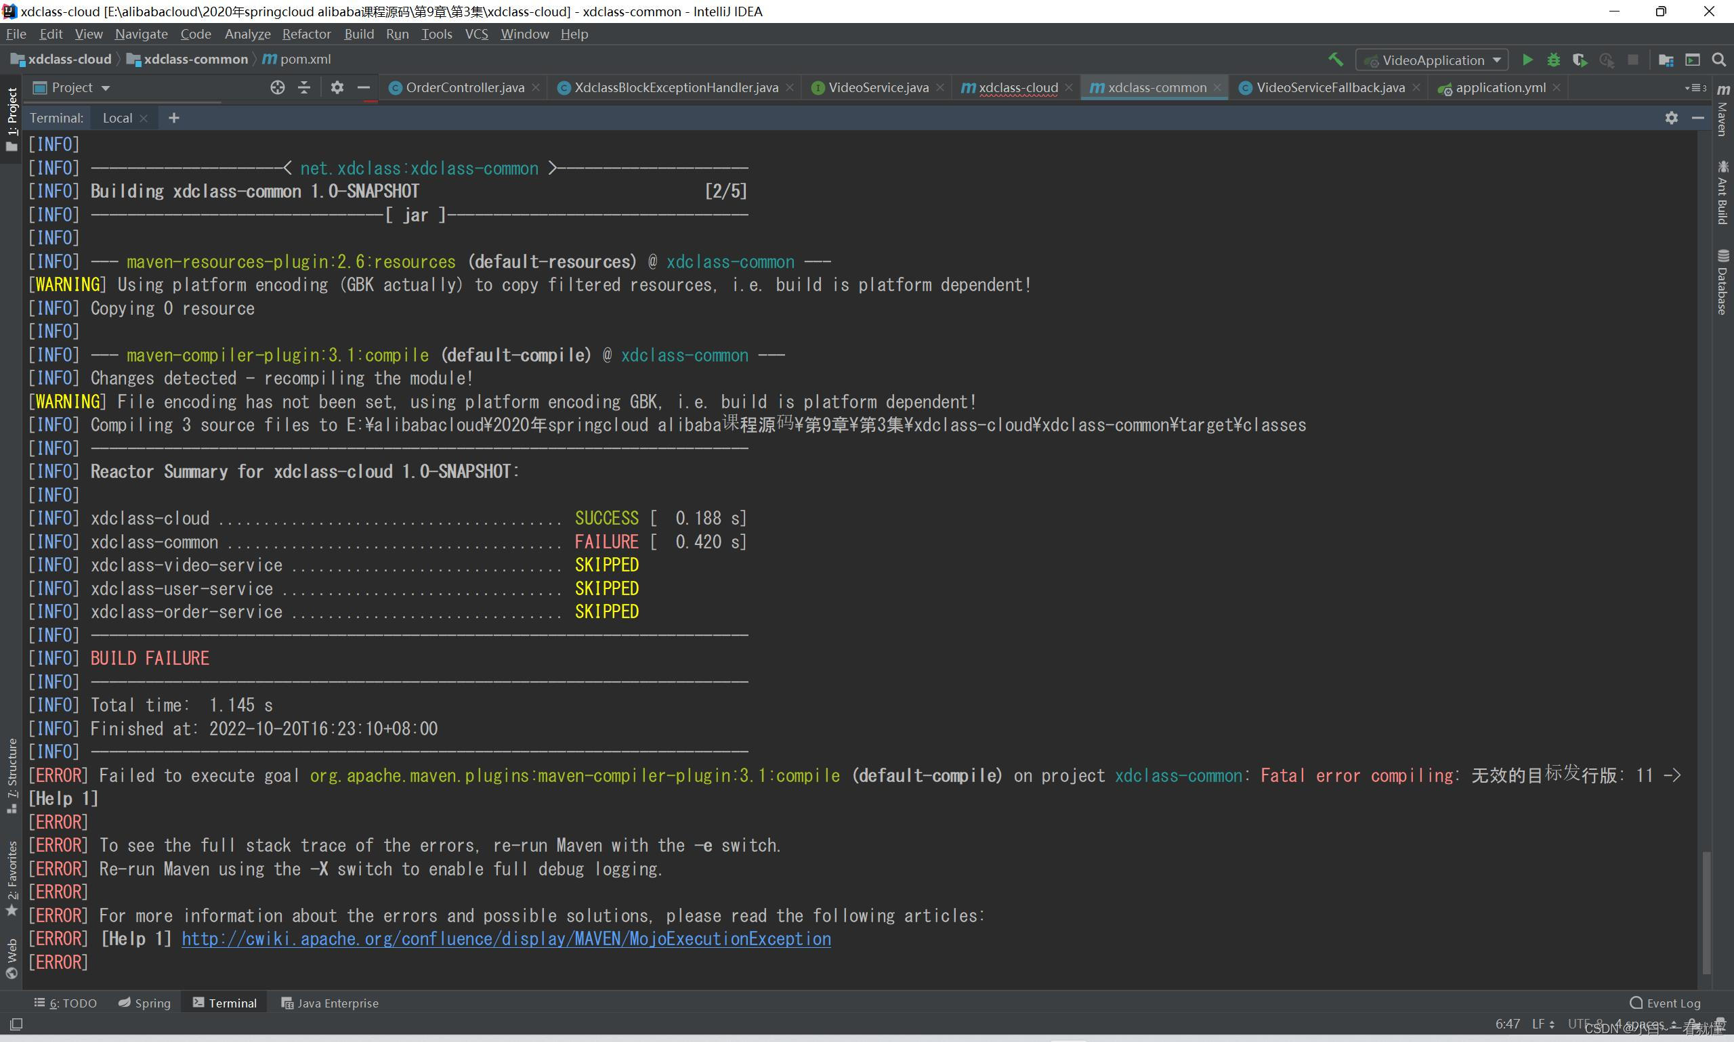Viewport: 1734px width, 1042px height.
Task: Open the File menu
Action: tap(16, 34)
